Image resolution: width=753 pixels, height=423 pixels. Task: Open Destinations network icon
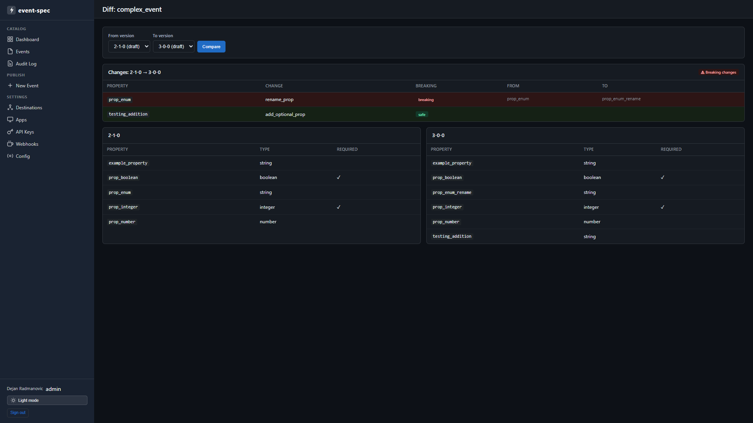10,107
